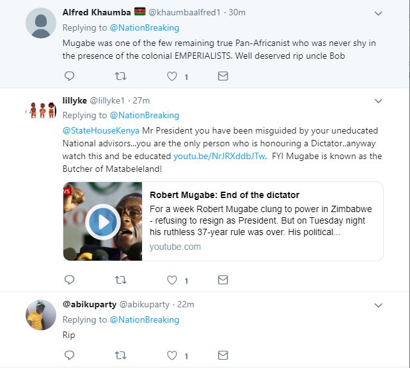The width and height of the screenshot is (410, 368).
Task: Play the Robert Mugabe video preview
Action: pos(102,222)
